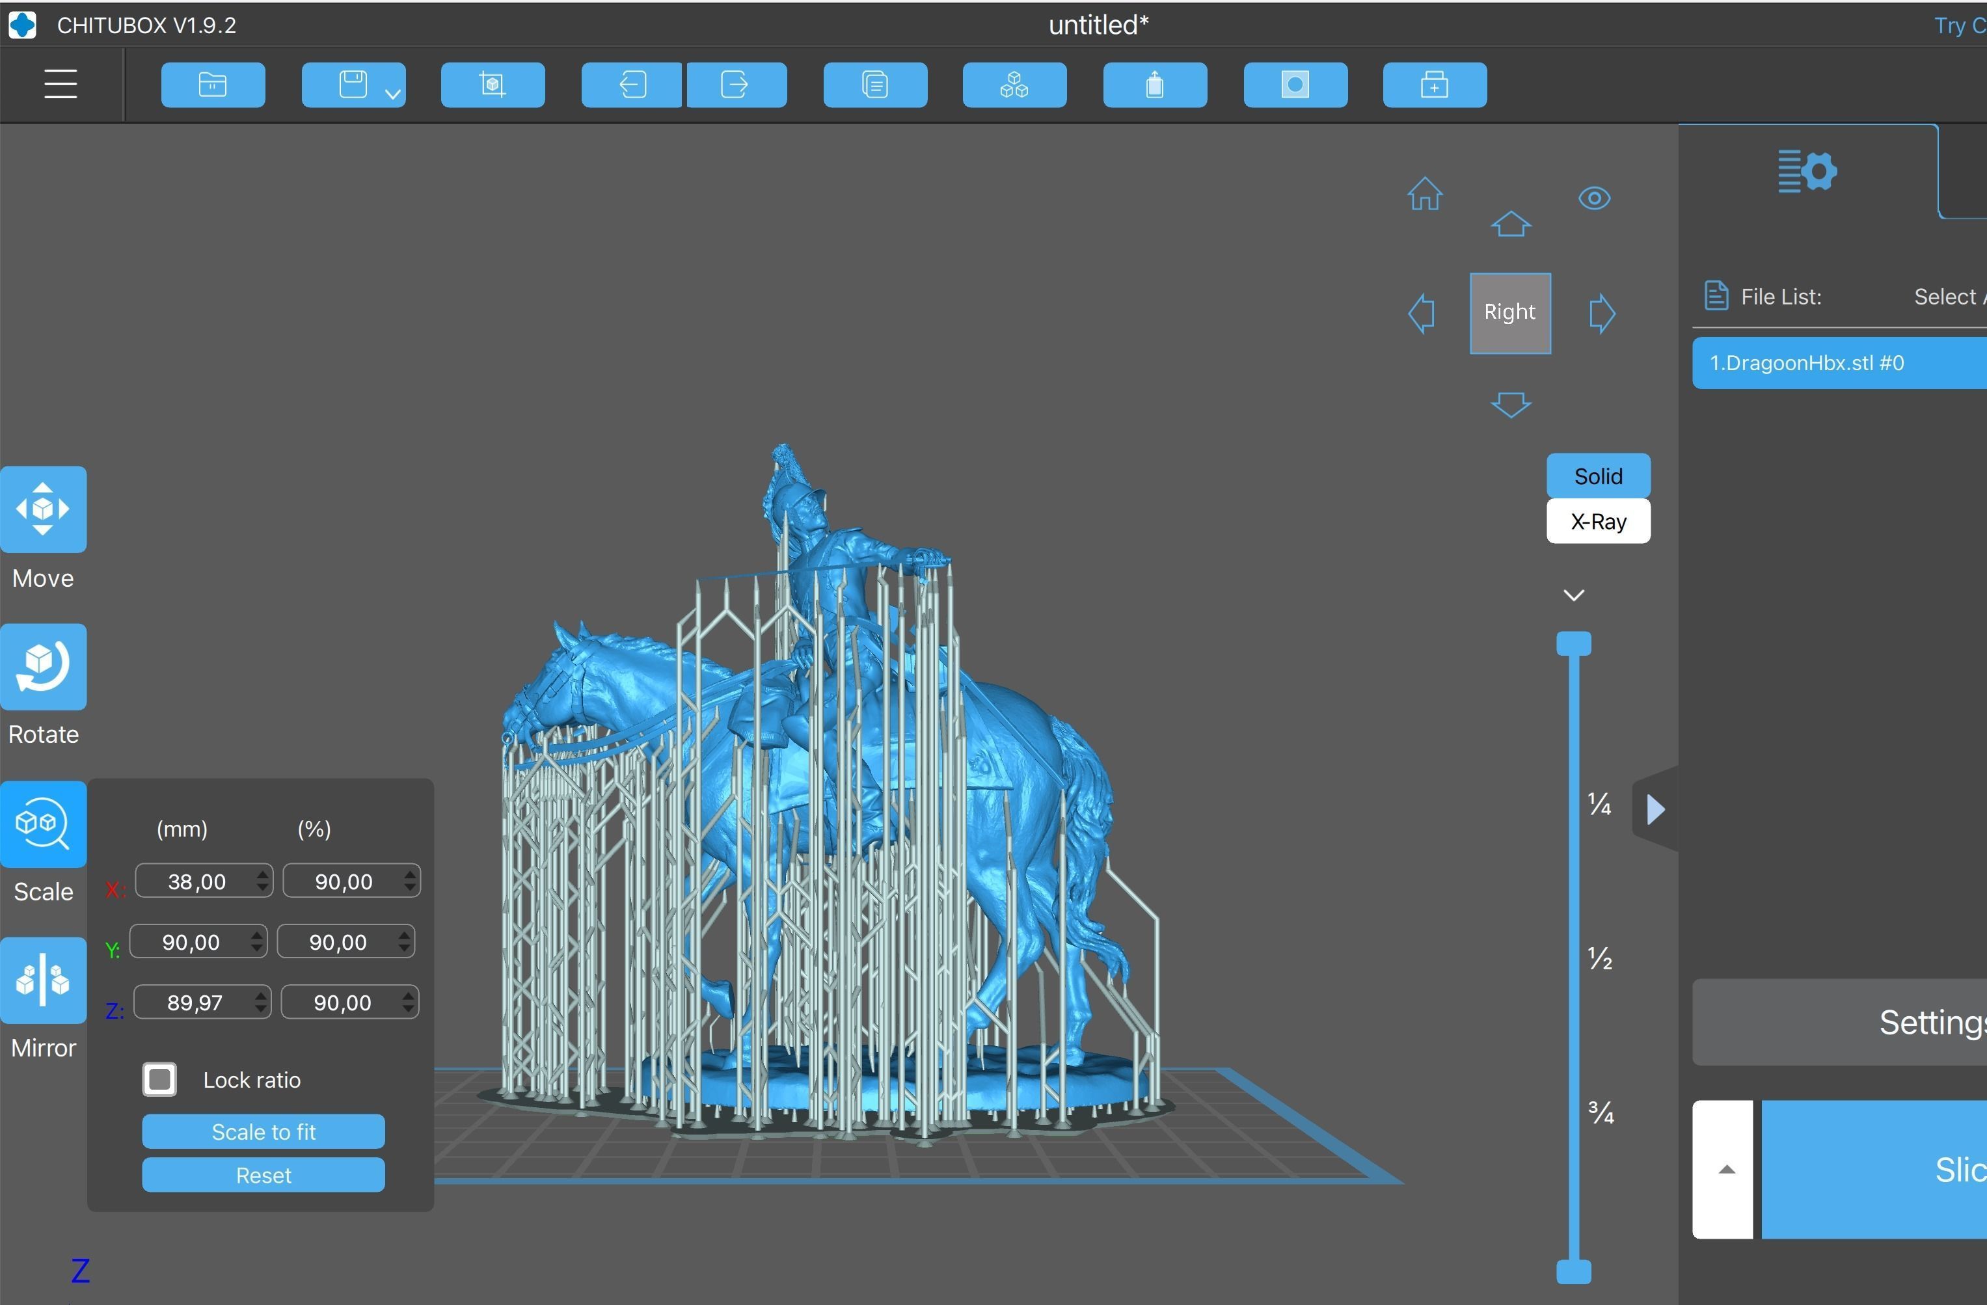Click the top layer slider handle

1573,644
